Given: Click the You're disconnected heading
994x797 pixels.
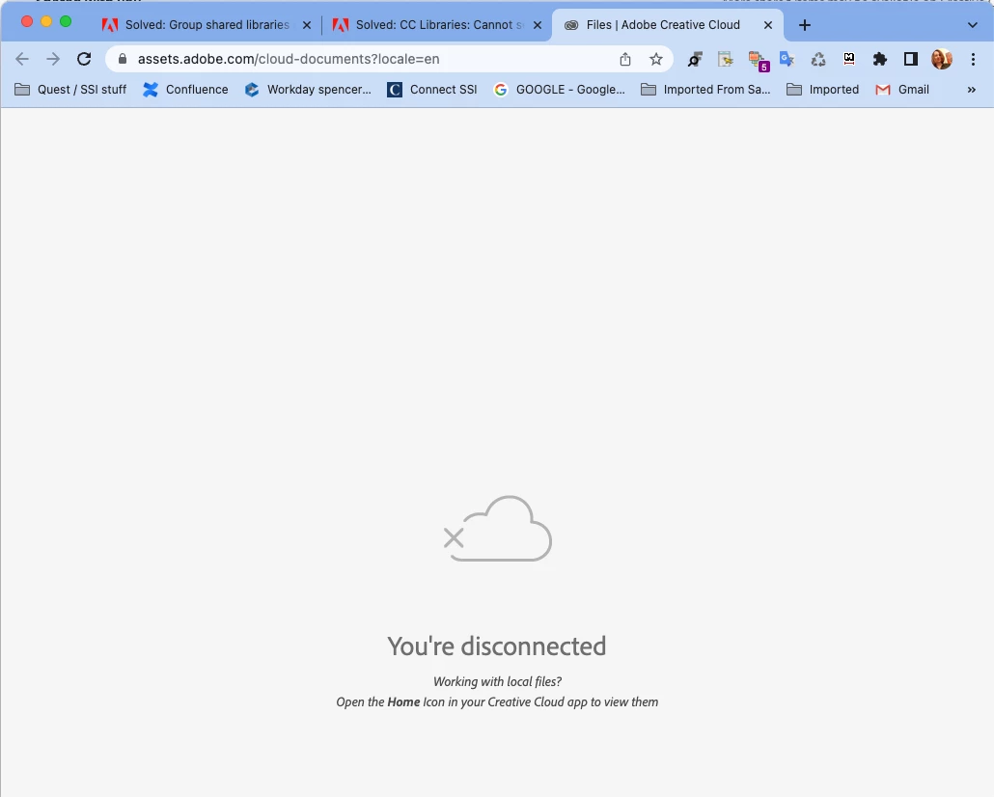Looking at the screenshot, I should pyautogui.click(x=497, y=646).
